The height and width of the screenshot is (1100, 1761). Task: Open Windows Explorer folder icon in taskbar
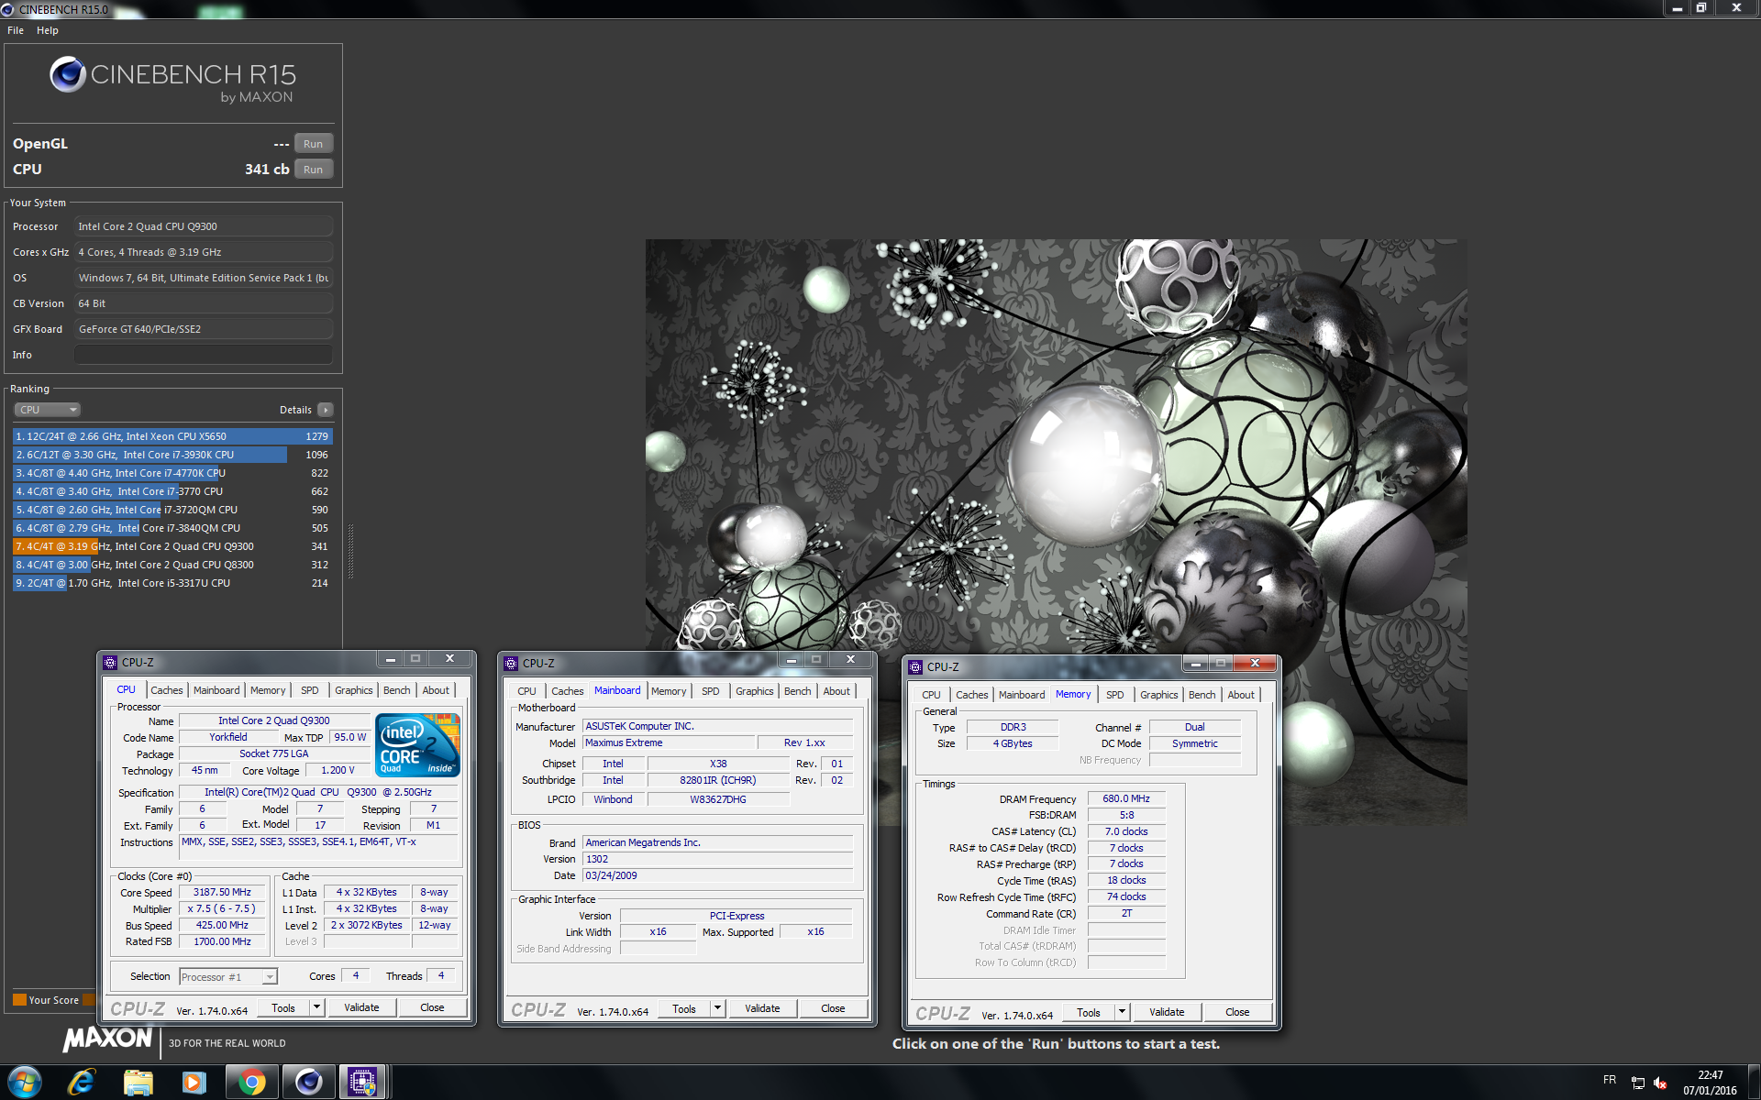coord(138,1083)
